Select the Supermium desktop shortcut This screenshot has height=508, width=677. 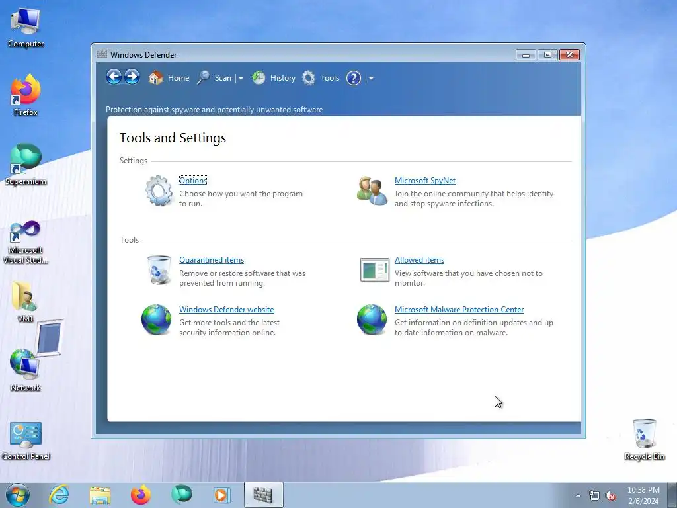click(x=26, y=164)
